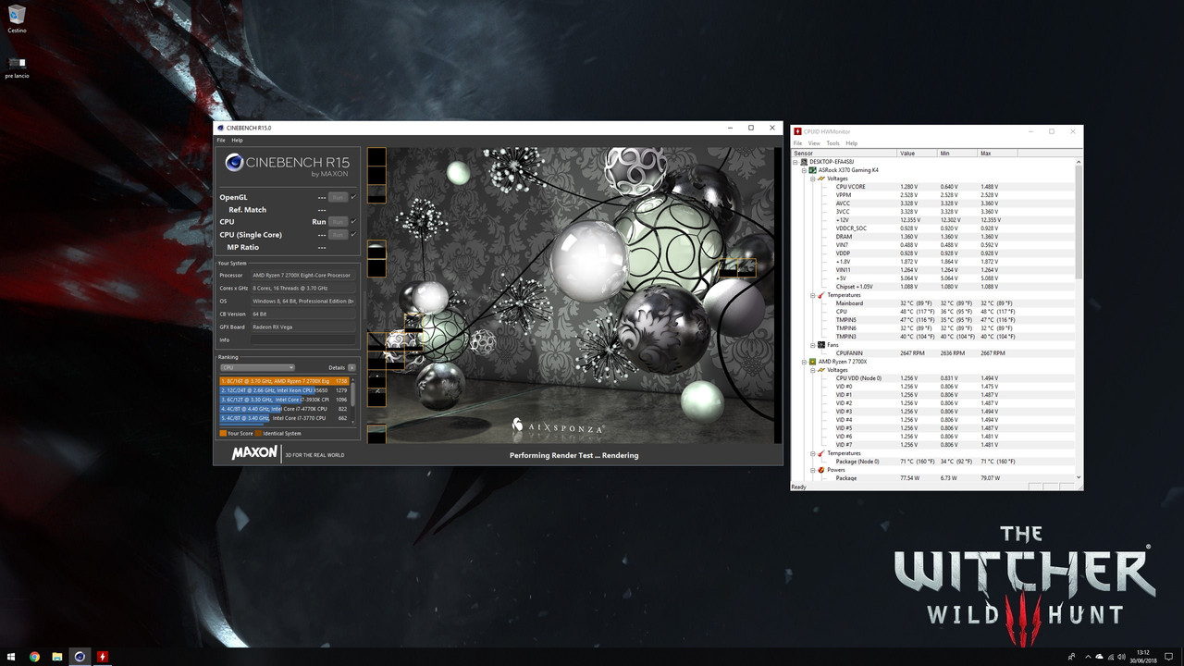Collapse the Fans tree node
1184x666 pixels.
point(812,345)
